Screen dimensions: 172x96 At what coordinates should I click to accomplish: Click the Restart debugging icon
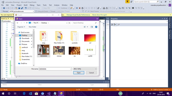pos(83,8)
